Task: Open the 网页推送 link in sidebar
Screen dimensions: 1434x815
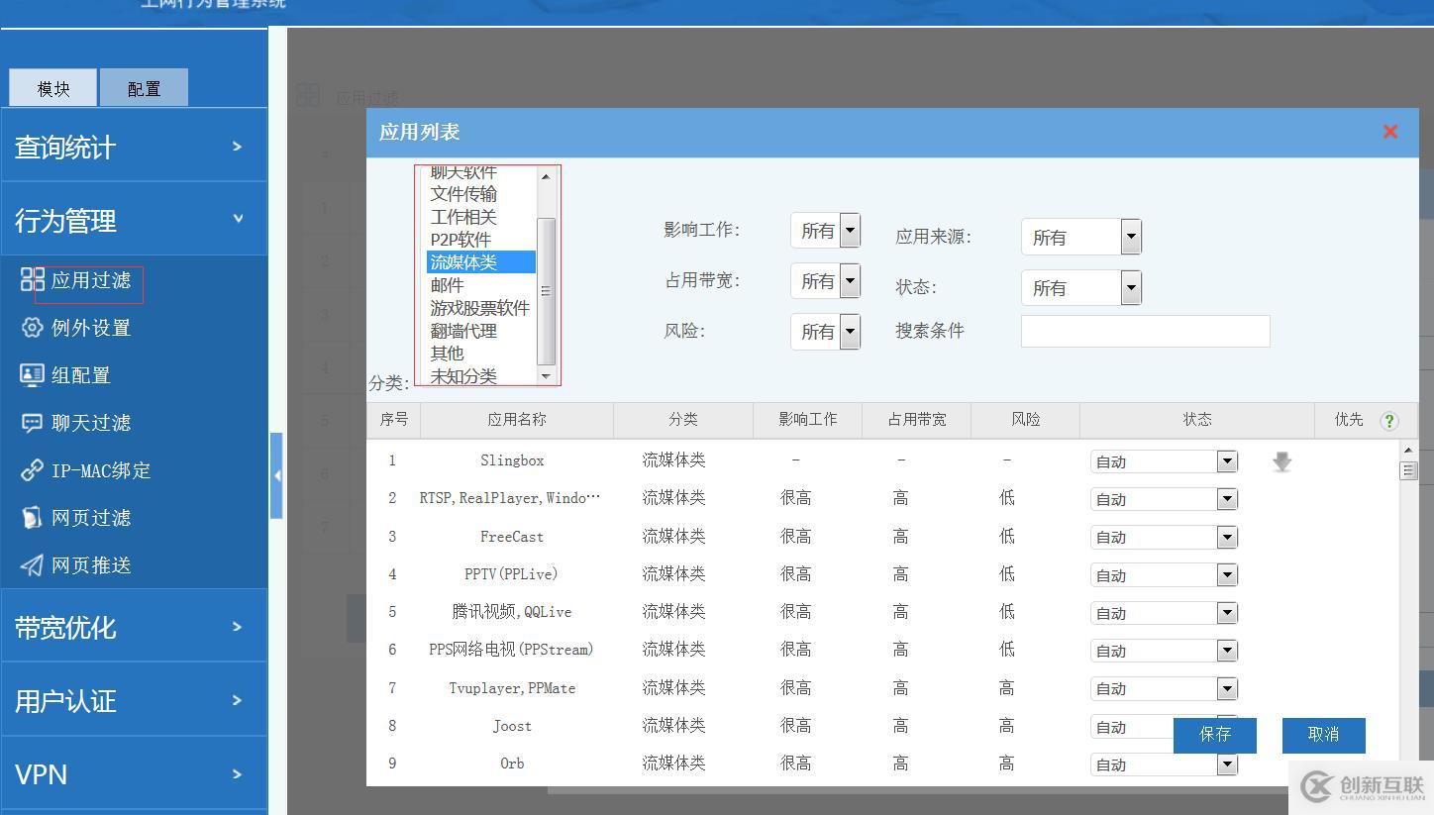Action: pos(91,565)
